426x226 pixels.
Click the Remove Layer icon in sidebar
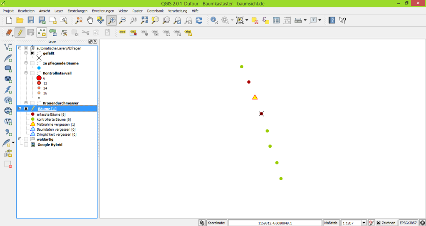(8, 164)
